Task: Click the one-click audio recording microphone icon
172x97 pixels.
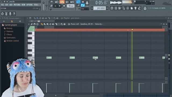Action: (x=10, y=14)
